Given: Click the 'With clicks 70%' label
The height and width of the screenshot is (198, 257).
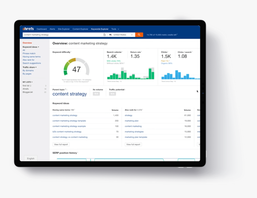Looking at the screenshot, I should click(x=114, y=61).
